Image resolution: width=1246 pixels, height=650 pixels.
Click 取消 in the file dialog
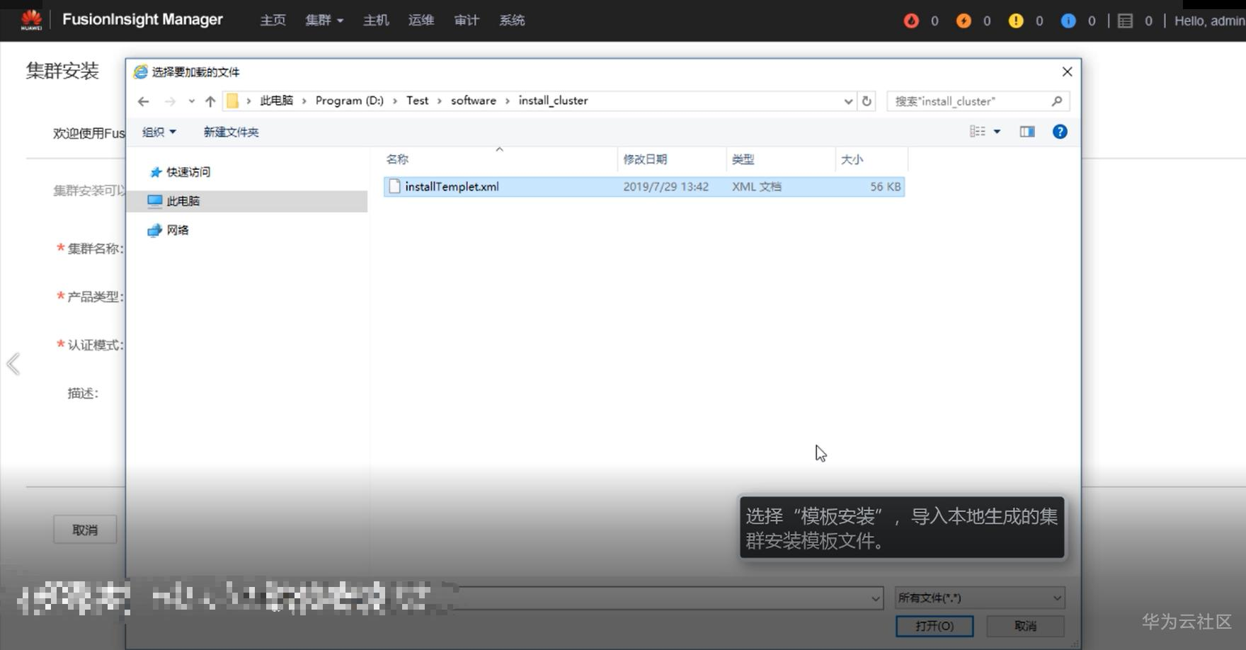(x=1025, y=626)
